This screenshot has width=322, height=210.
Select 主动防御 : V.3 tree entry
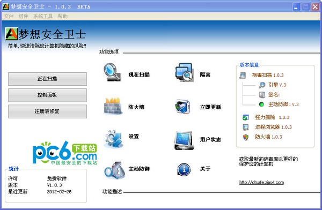point(283,104)
